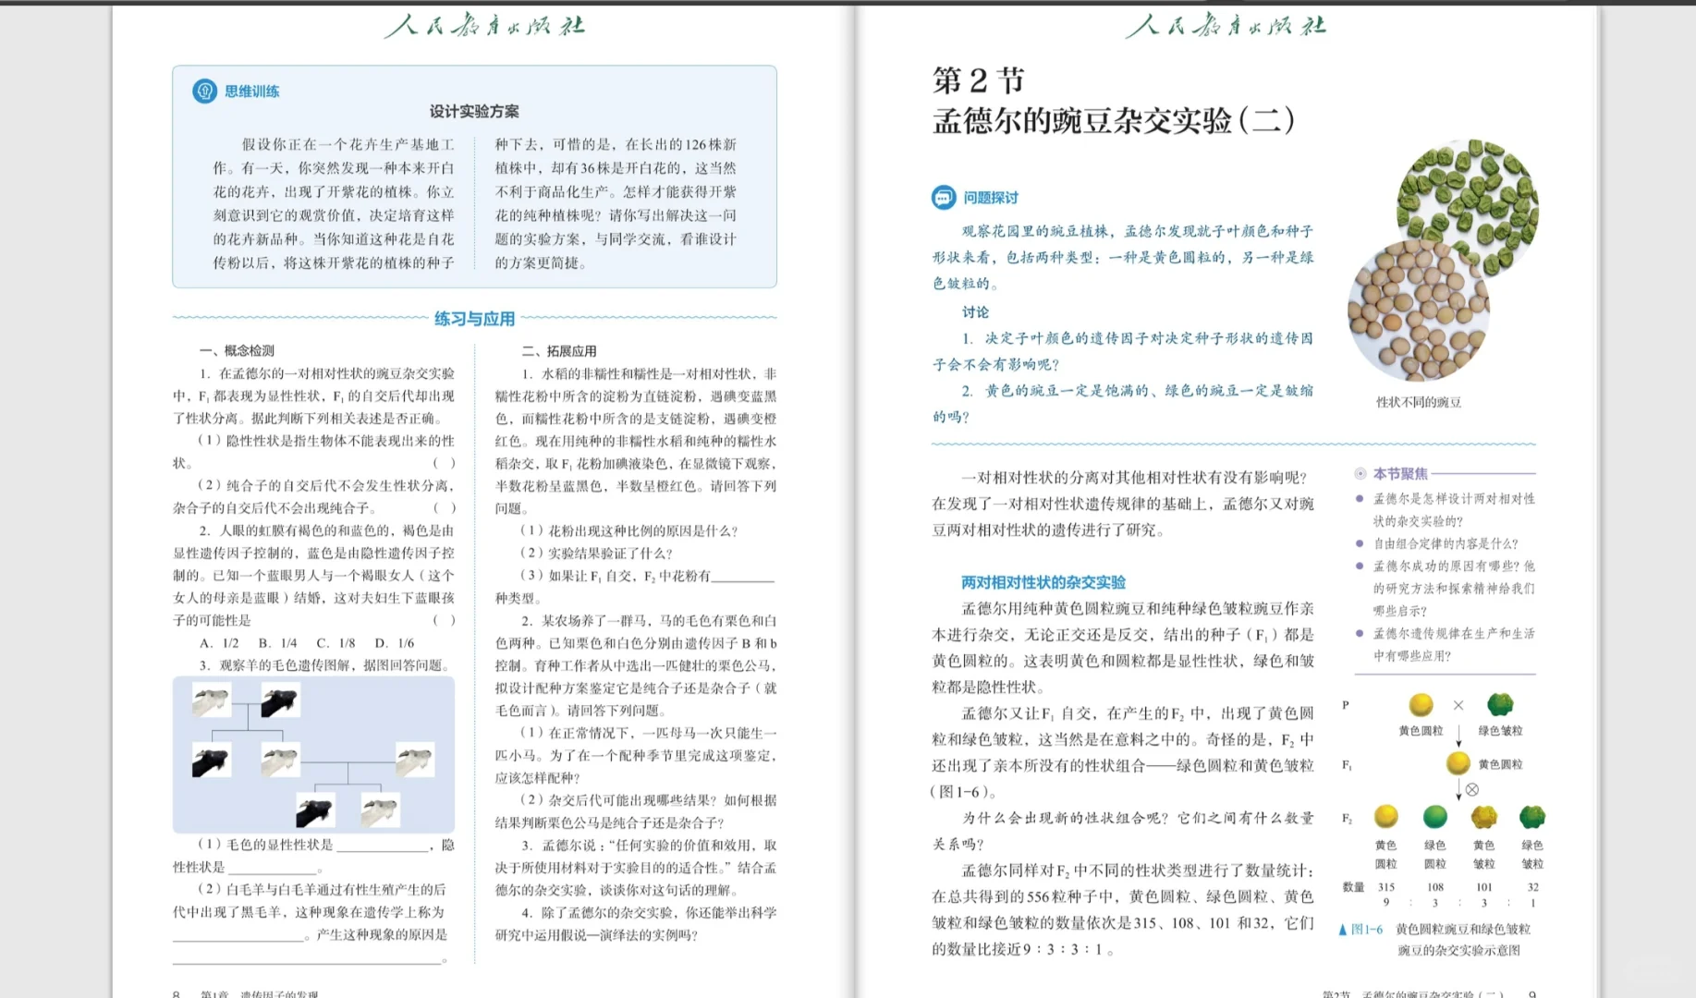Click the × cross symbol between parent peas
The image size is (1696, 998).
point(1458,705)
